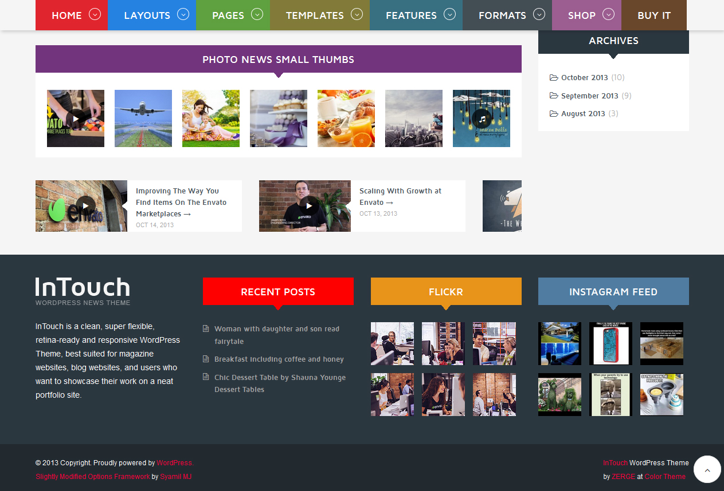Click the folder icon beside October 2013
724x491 pixels.
click(553, 77)
